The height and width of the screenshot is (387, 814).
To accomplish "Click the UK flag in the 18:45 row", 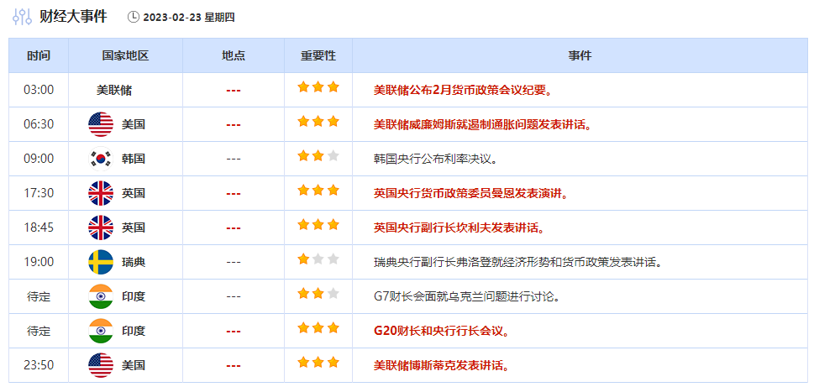I will (101, 227).
